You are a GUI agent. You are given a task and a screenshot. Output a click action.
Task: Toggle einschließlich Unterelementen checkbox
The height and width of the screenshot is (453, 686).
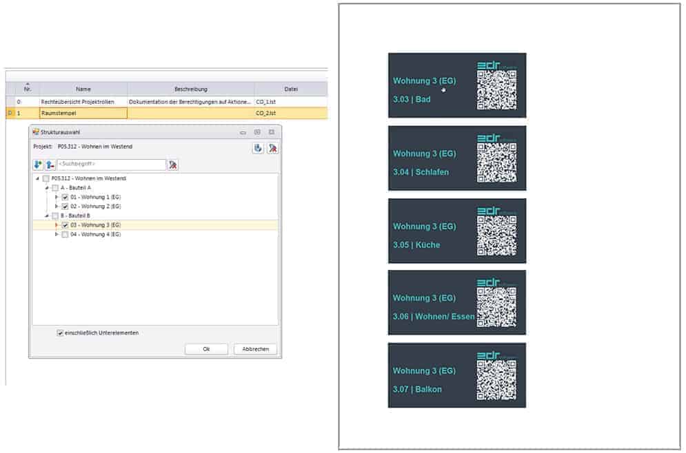60,333
